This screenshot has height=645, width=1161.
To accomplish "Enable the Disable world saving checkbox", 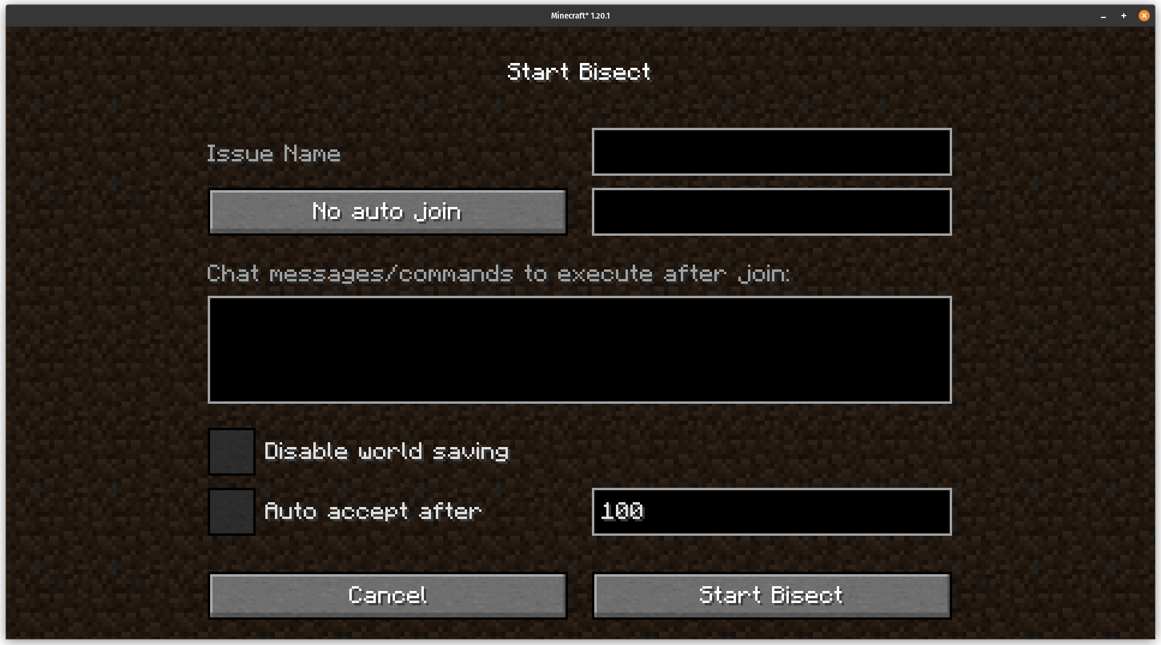I will pos(232,452).
